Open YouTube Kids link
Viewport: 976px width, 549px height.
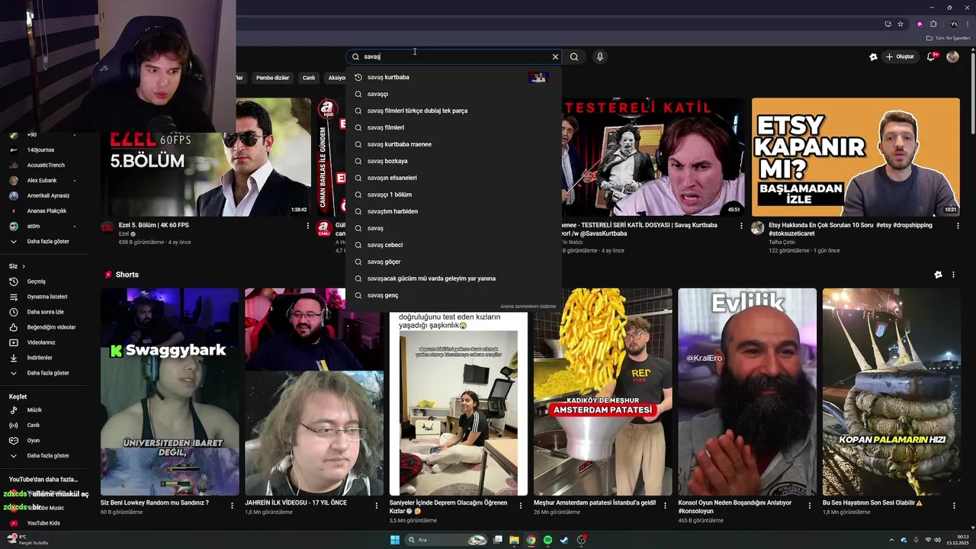tap(43, 523)
